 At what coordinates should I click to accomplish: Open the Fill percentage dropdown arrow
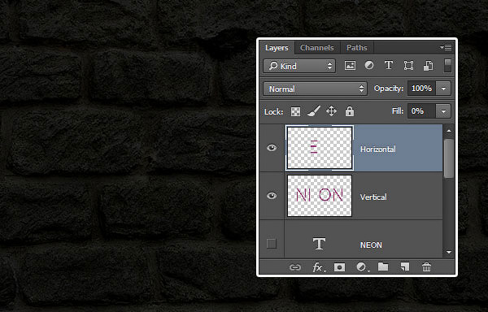443,111
